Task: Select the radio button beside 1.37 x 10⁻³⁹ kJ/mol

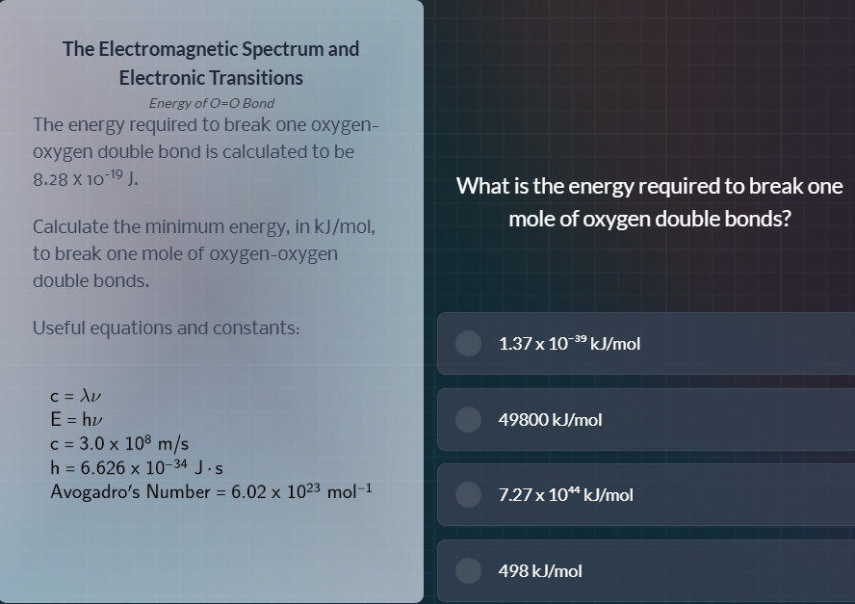Action: pos(468,343)
